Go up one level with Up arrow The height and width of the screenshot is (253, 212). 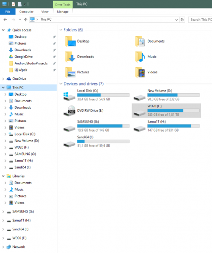26,20
